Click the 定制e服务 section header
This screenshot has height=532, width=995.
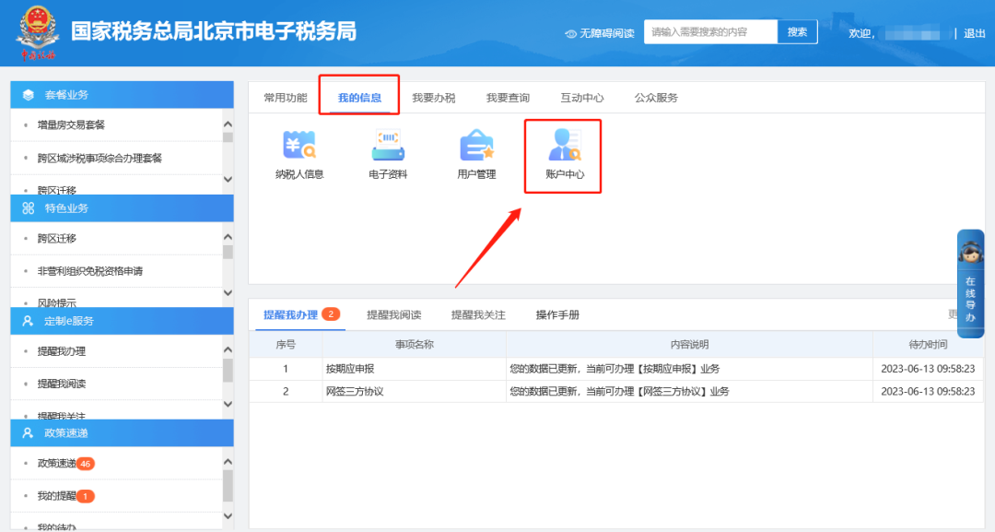[122, 321]
